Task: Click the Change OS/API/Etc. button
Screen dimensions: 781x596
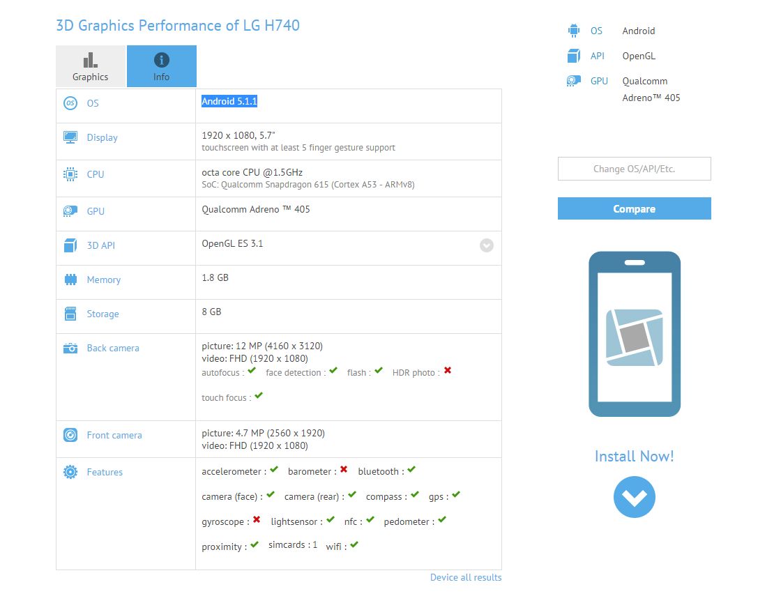Action: tap(634, 169)
